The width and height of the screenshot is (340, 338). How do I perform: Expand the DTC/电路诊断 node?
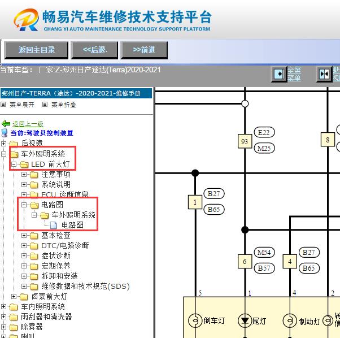click(x=24, y=245)
